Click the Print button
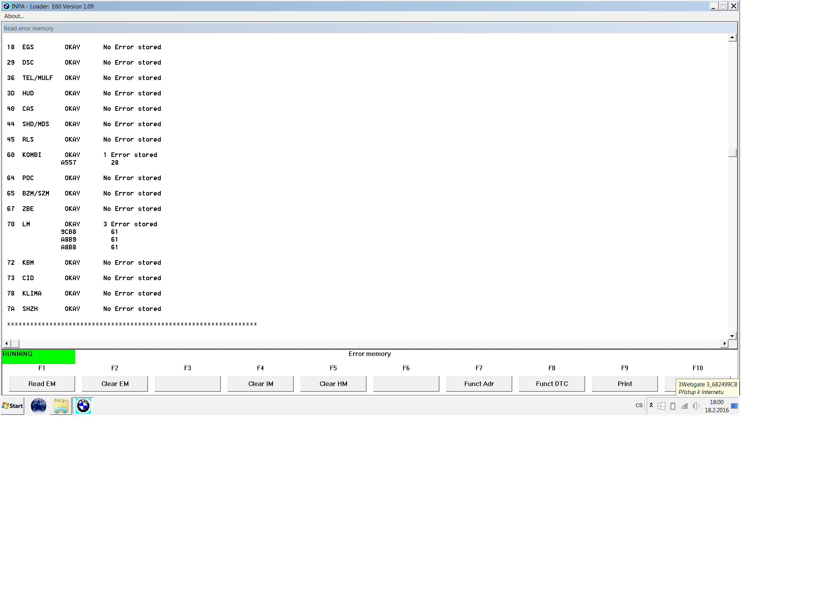821x615 pixels. pyautogui.click(x=625, y=384)
